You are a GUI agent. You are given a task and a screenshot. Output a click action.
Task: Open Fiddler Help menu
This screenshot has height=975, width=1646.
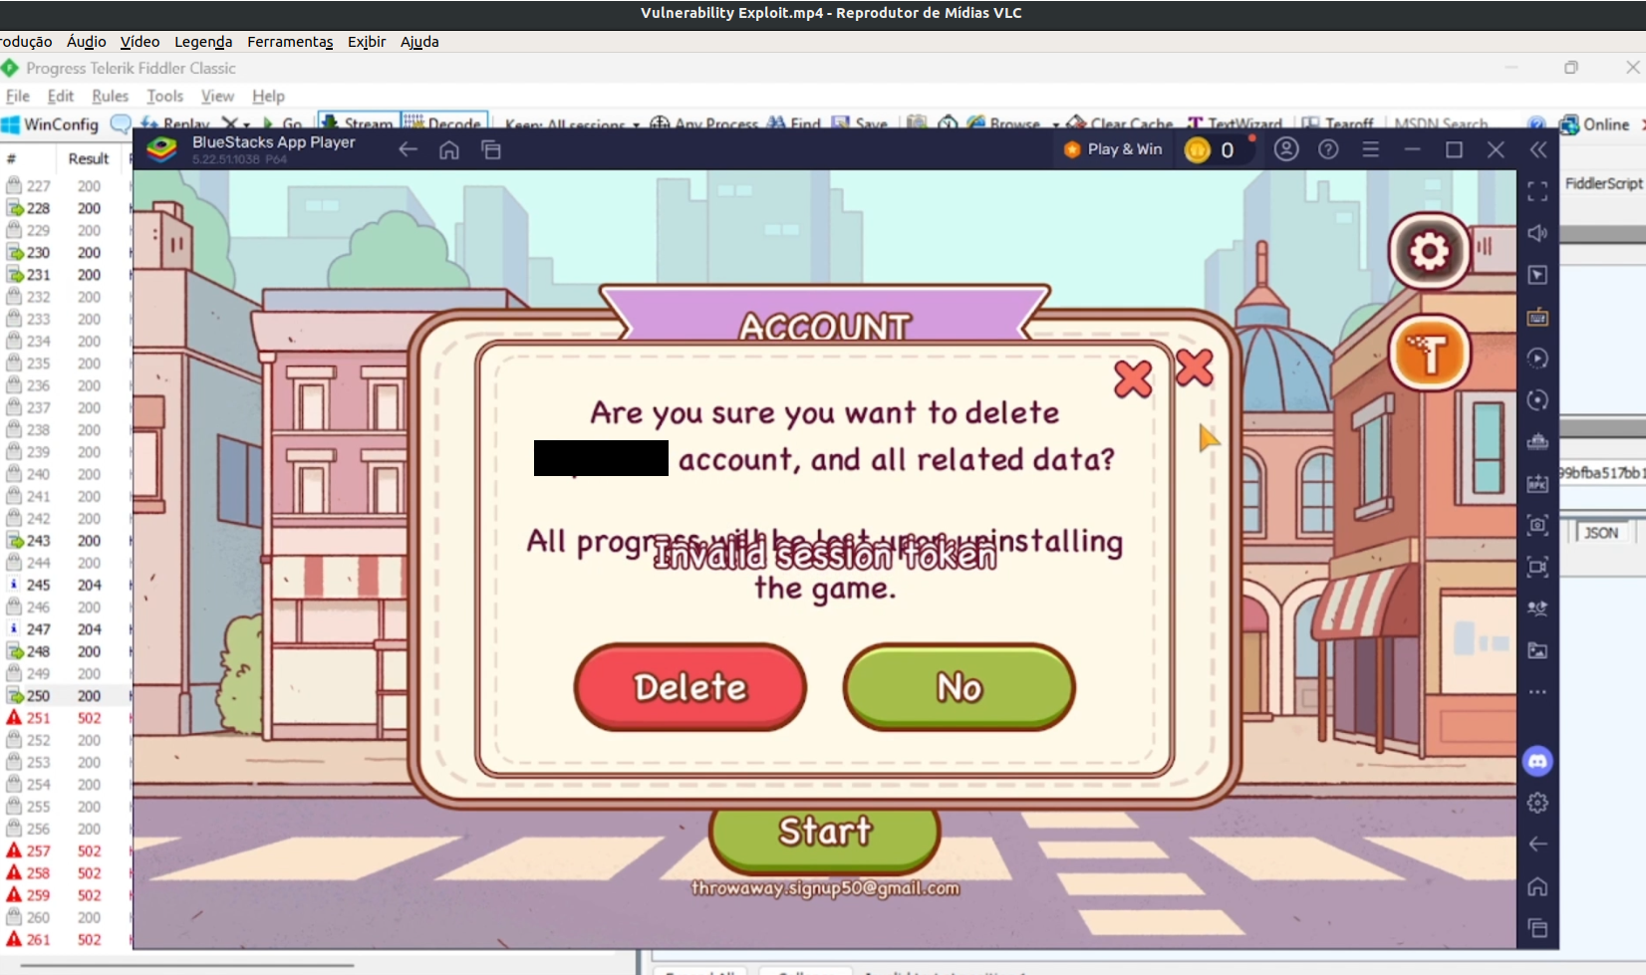pos(268,96)
